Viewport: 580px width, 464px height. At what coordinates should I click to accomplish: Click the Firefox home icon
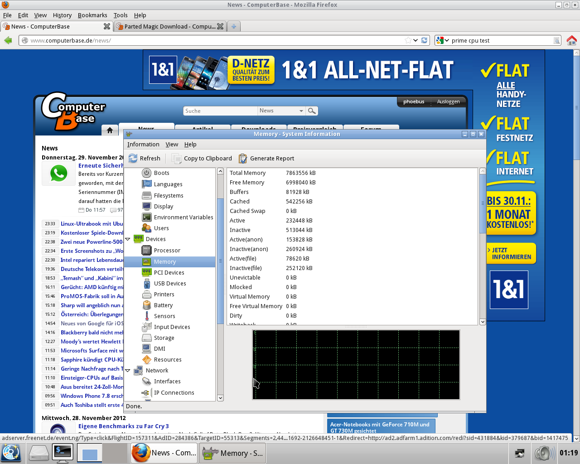[x=571, y=40]
